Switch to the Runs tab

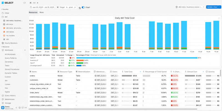pos(41,12)
